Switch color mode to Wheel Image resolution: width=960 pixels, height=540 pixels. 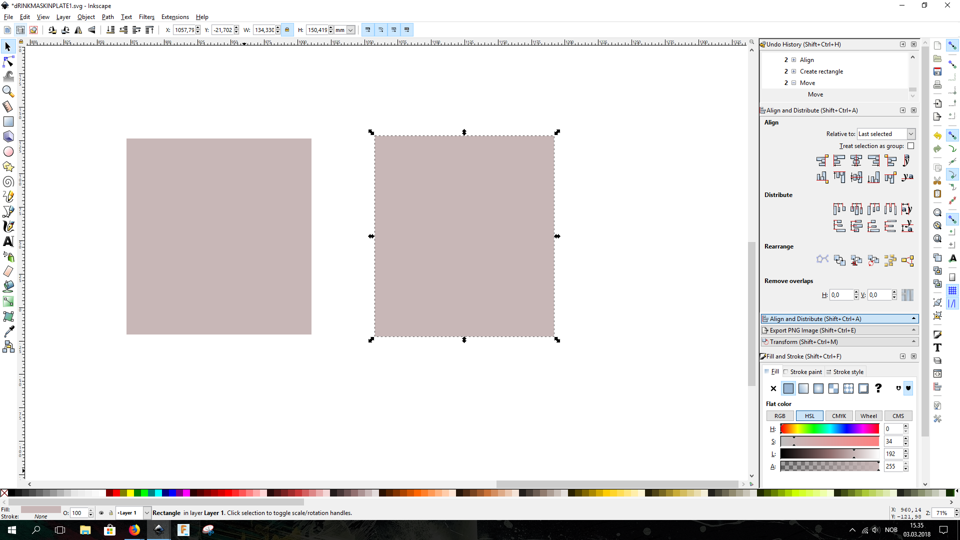(868, 416)
